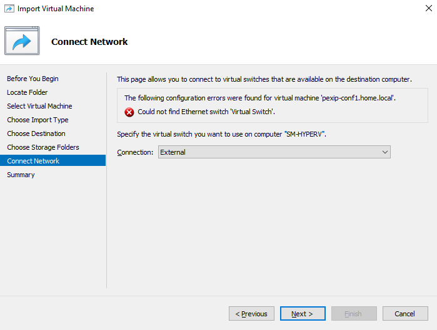437x330 pixels.
Task: Click the Previous button
Action: pyautogui.click(x=251, y=314)
